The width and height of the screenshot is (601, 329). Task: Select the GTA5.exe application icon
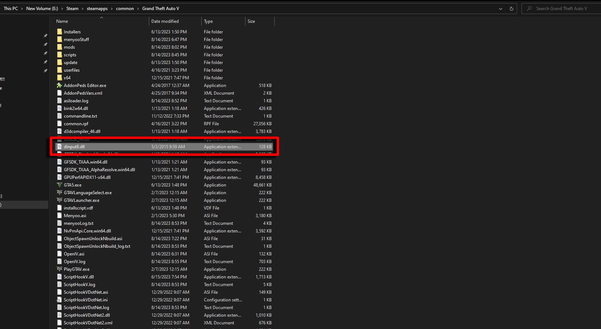59,185
